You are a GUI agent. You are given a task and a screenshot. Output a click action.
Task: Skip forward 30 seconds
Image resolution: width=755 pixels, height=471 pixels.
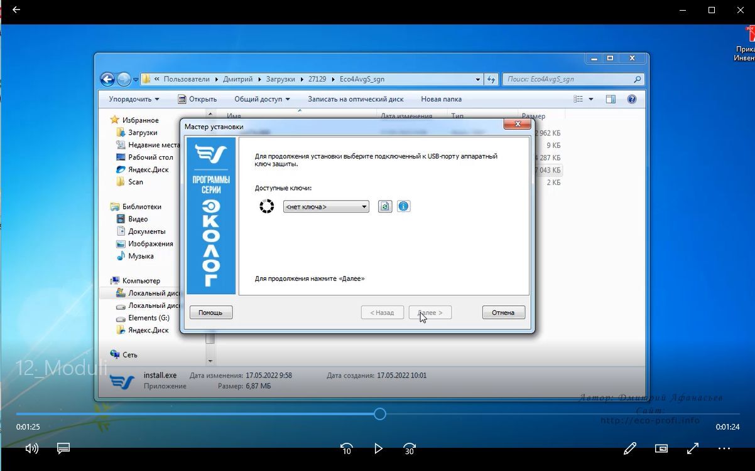[410, 448]
